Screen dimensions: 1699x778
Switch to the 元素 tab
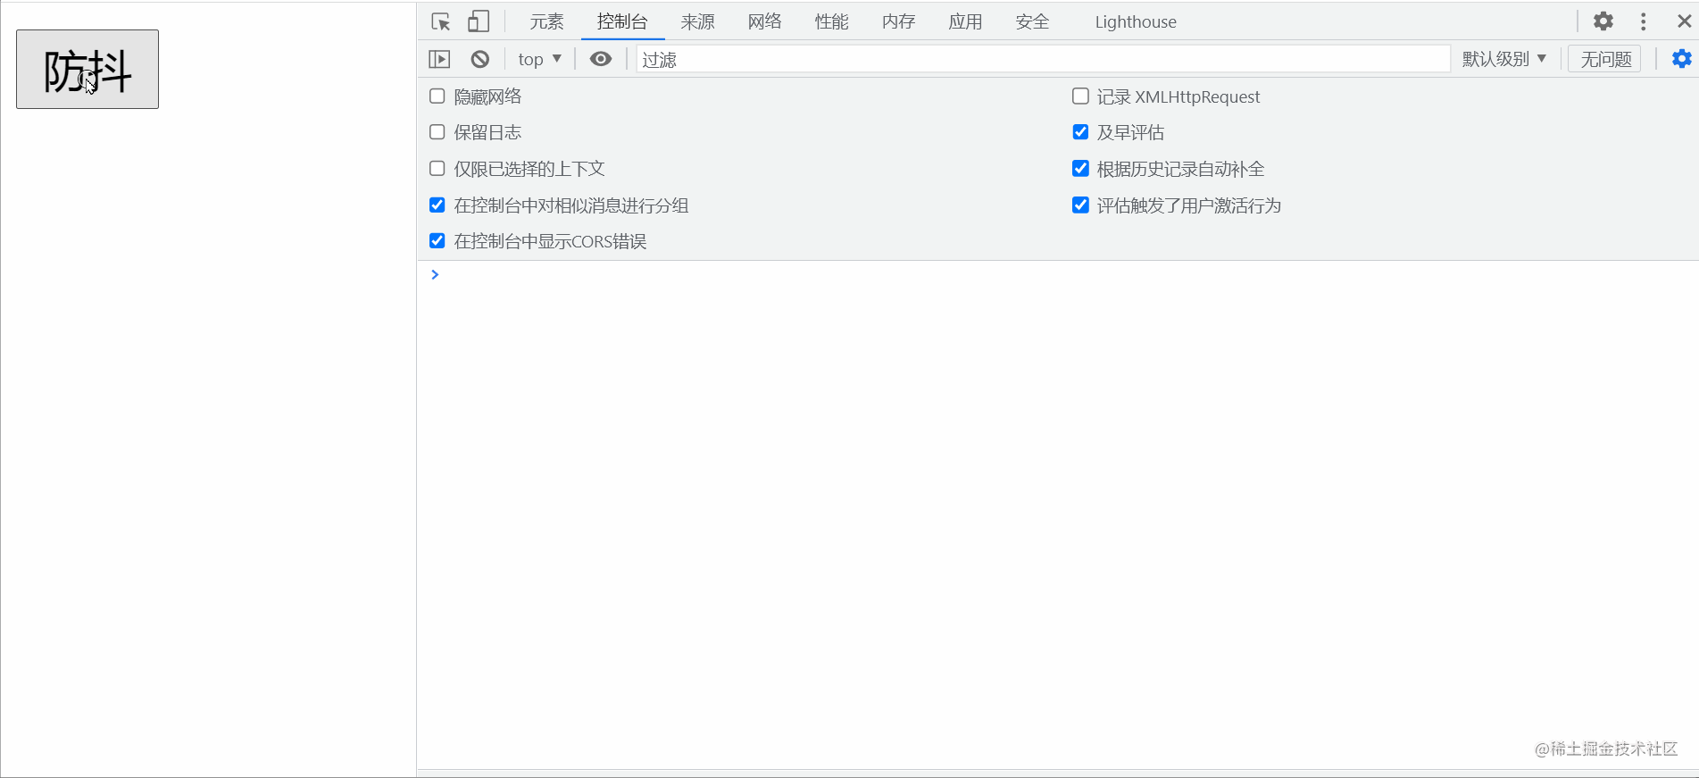click(546, 21)
